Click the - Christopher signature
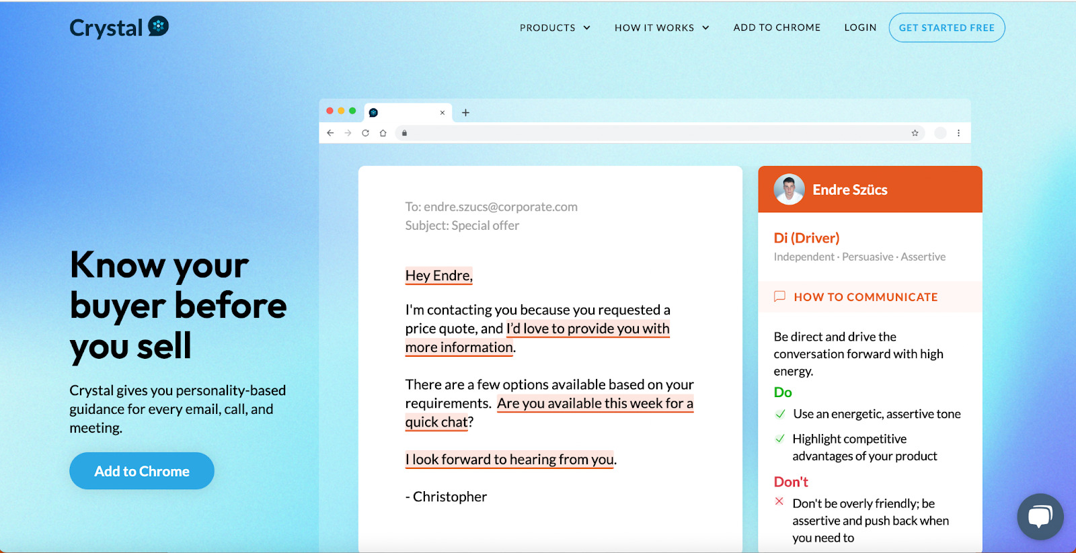This screenshot has height=553, width=1076. tap(446, 497)
